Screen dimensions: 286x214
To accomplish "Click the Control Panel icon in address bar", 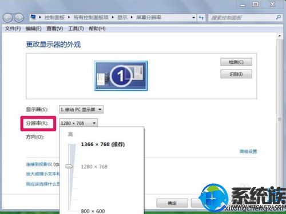I will (x=33, y=17).
